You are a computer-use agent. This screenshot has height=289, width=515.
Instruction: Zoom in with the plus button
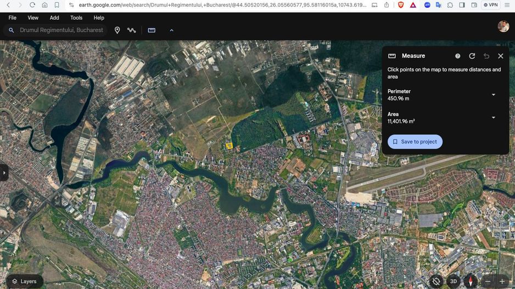tap(502, 281)
